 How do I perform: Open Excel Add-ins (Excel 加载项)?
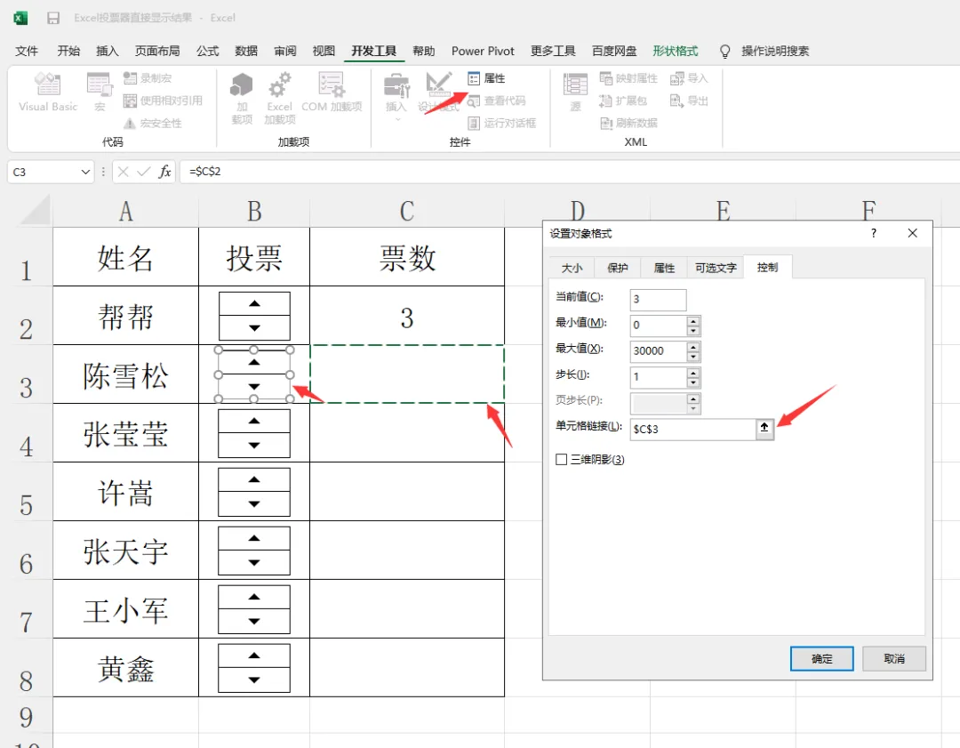pos(280,98)
